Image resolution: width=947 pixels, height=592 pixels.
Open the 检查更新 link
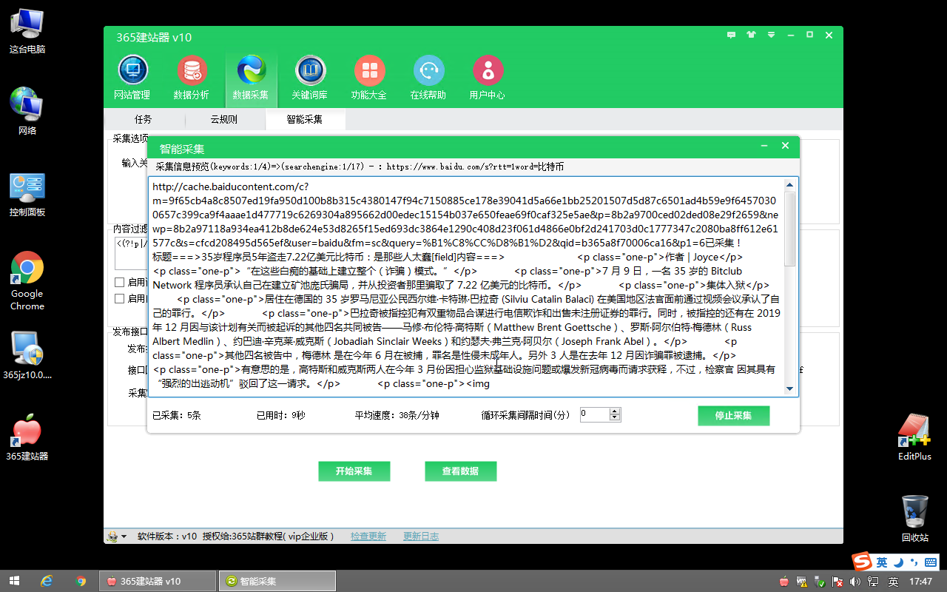click(x=368, y=536)
